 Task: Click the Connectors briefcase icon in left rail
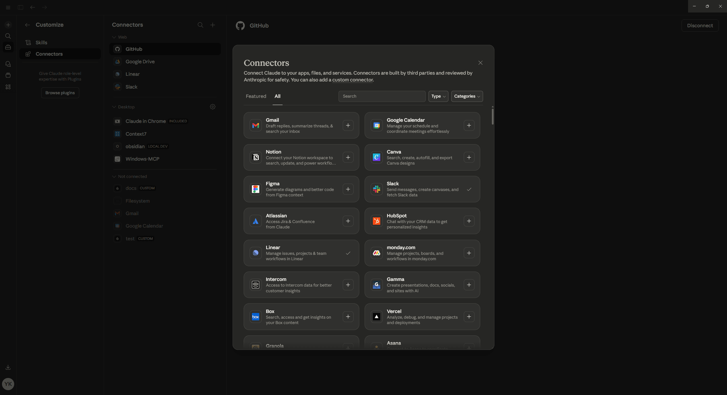pos(8,47)
